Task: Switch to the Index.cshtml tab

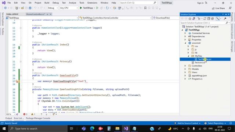Action: 12,14
